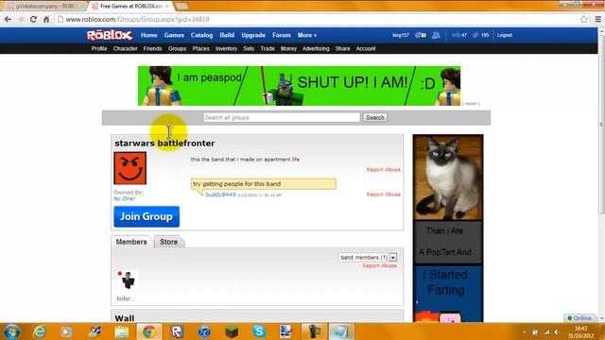Open the Money submenu link

[288, 48]
